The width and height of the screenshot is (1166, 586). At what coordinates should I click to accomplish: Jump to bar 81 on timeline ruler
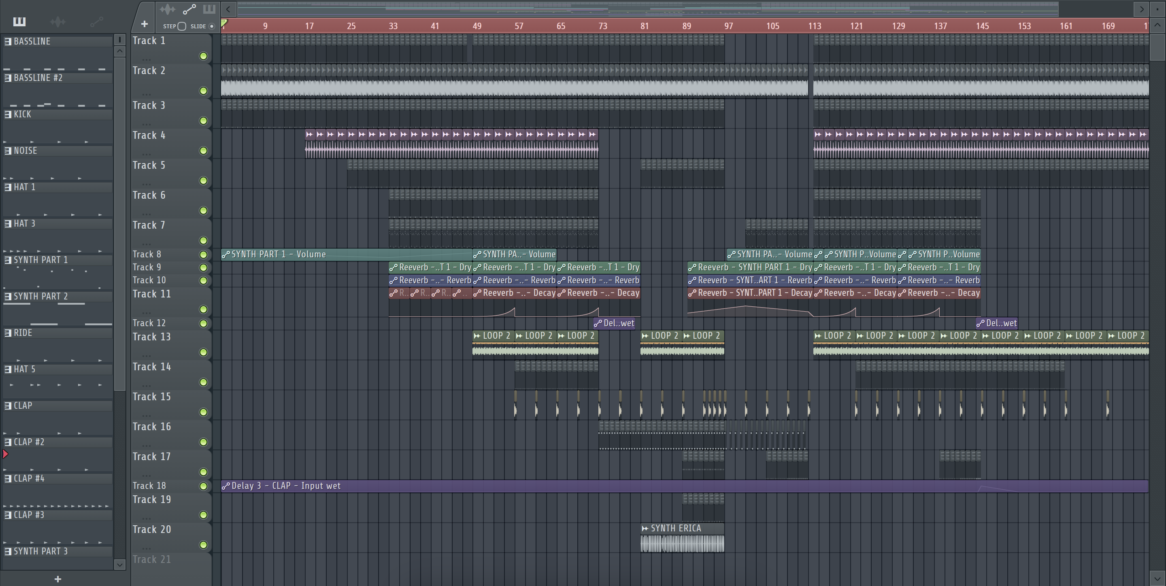pos(645,26)
